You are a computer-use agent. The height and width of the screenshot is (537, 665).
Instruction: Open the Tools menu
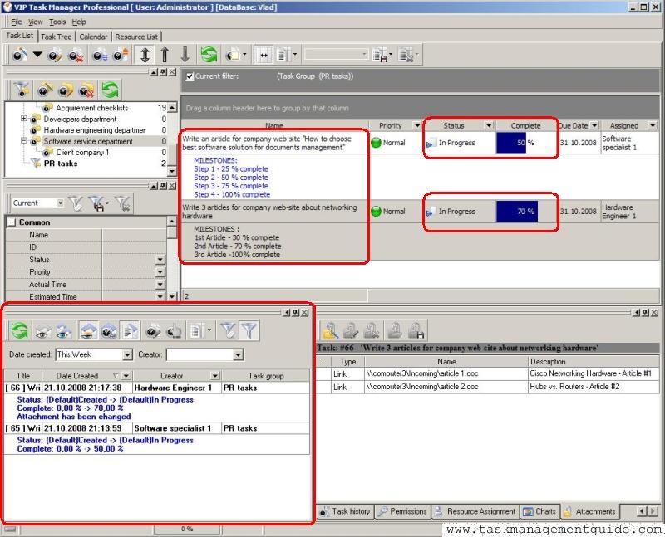tap(57, 22)
